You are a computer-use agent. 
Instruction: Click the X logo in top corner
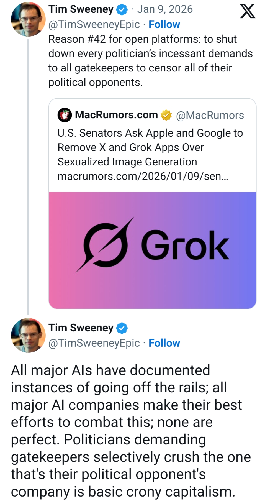point(247,11)
